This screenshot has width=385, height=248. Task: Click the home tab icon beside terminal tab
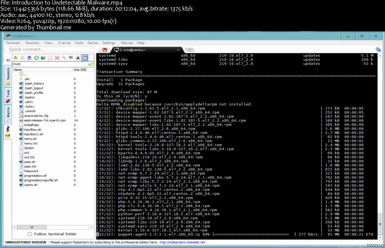[x=105, y=50]
